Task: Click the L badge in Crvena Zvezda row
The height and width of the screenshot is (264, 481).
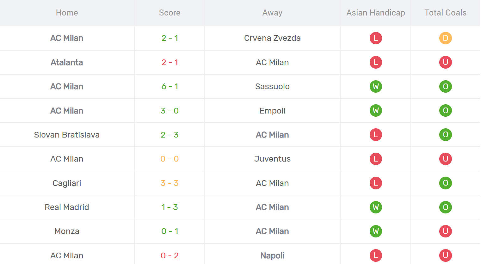Action: click(376, 38)
